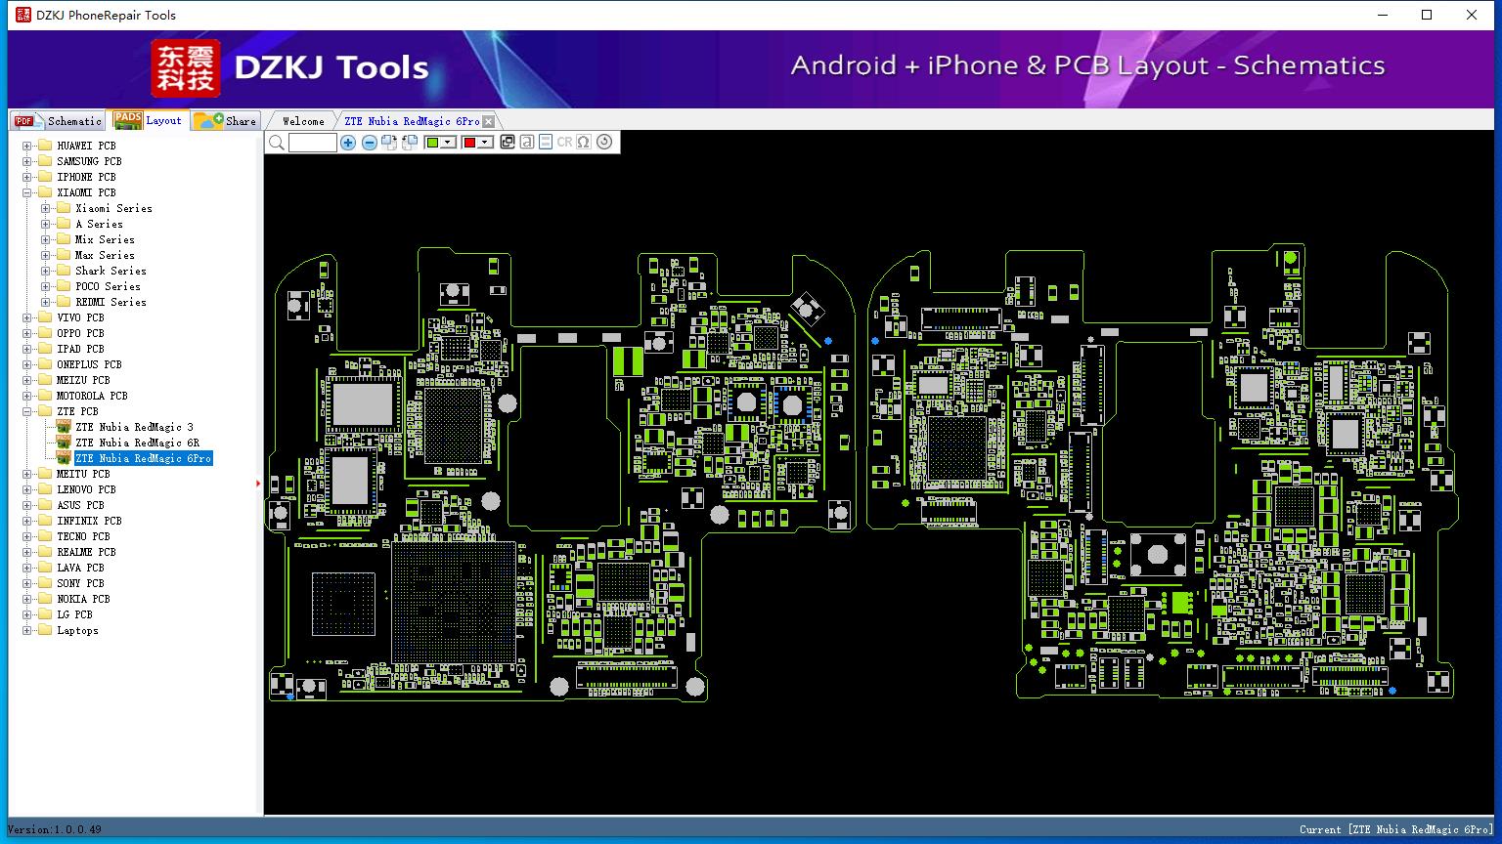Open the green color dropdown arrow
The width and height of the screenshot is (1502, 844).
click(x=448, y=143)
